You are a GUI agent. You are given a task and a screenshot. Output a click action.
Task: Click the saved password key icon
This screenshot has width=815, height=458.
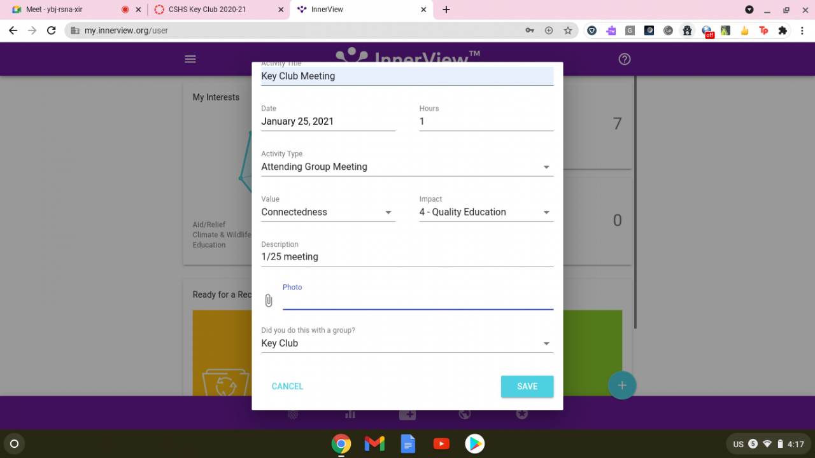pos(530,31)
